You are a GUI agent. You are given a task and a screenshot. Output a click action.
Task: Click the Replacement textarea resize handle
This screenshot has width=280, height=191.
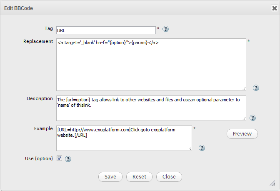coord(243,88)
